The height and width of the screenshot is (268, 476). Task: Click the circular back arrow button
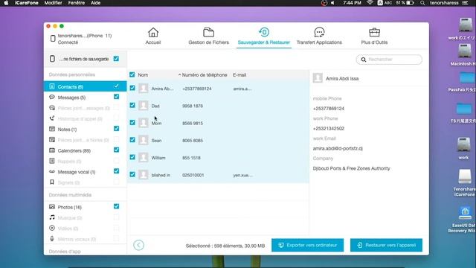[139, 245]
